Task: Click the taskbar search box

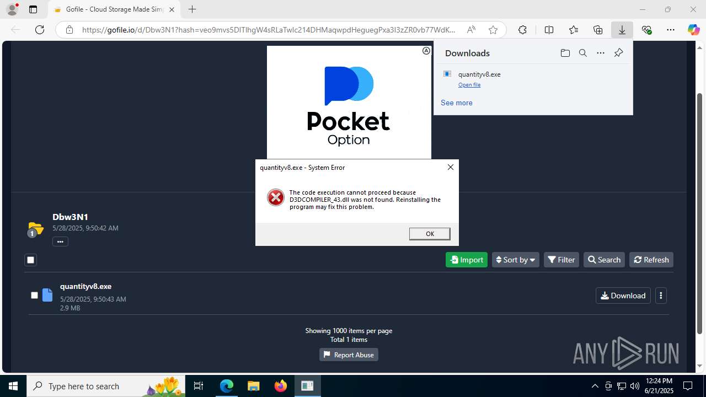Action: coord(106,386)
